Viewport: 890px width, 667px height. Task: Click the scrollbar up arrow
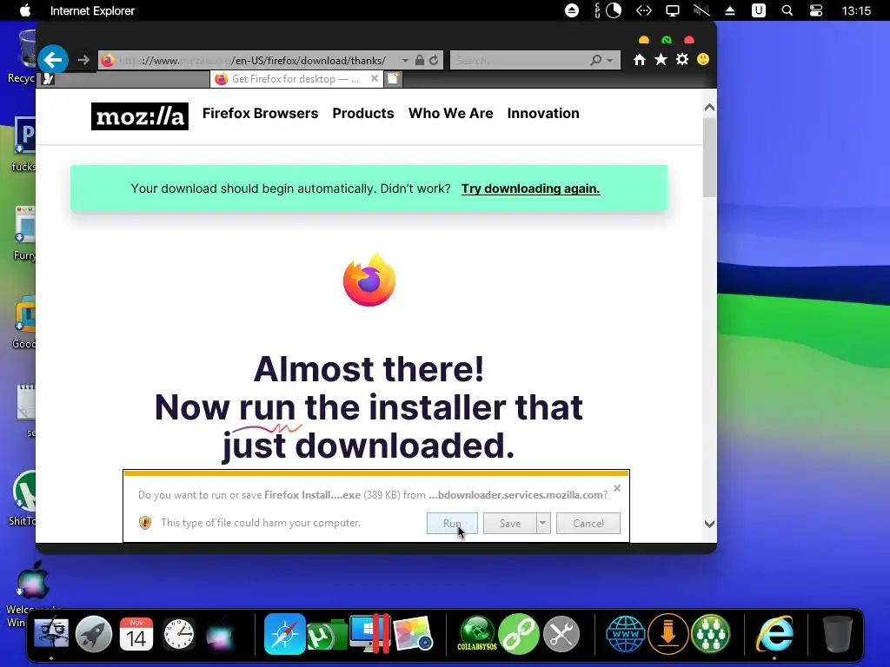pyautogui.click(x=709, y=107)
